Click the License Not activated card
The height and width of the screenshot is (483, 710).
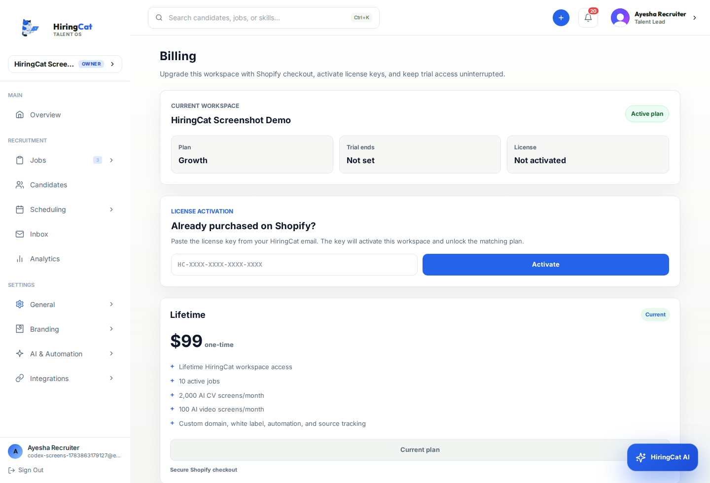[x=588, y=154]
